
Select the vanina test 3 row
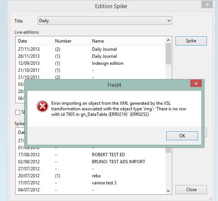(91, 183)
